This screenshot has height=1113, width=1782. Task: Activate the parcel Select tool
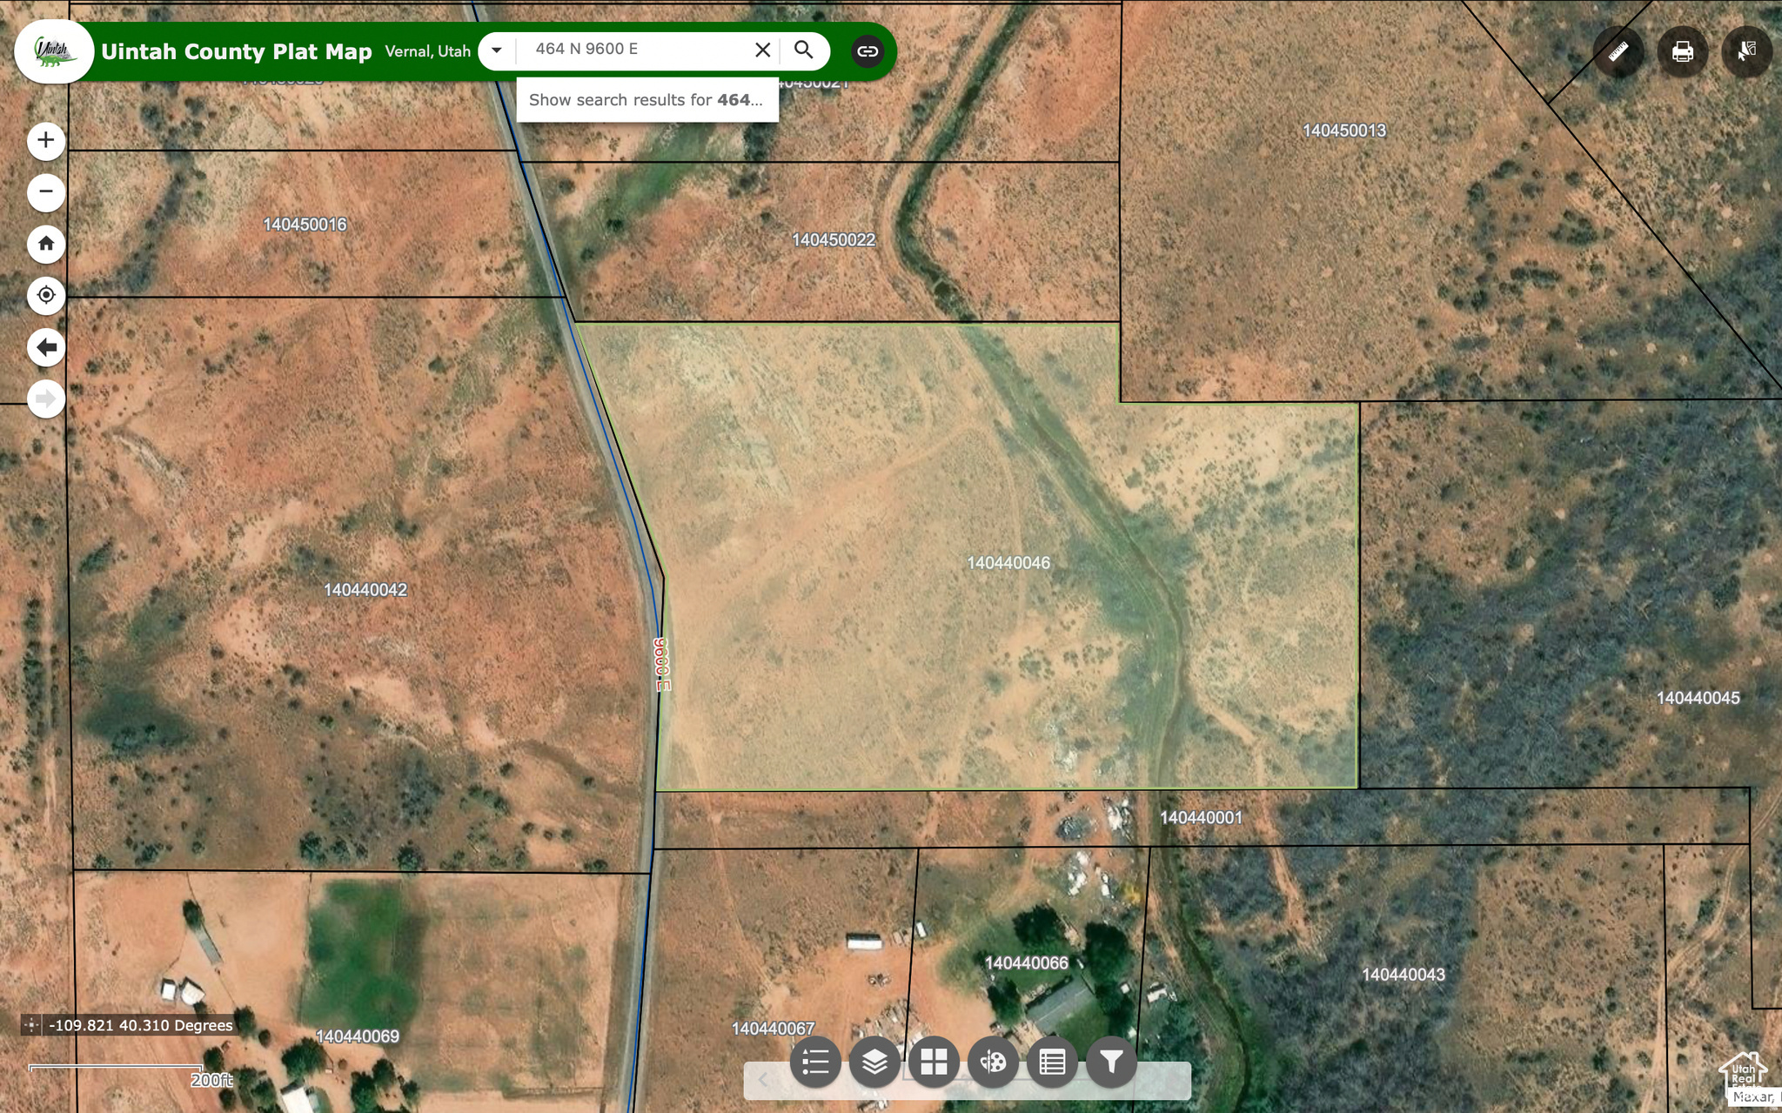1745,52
